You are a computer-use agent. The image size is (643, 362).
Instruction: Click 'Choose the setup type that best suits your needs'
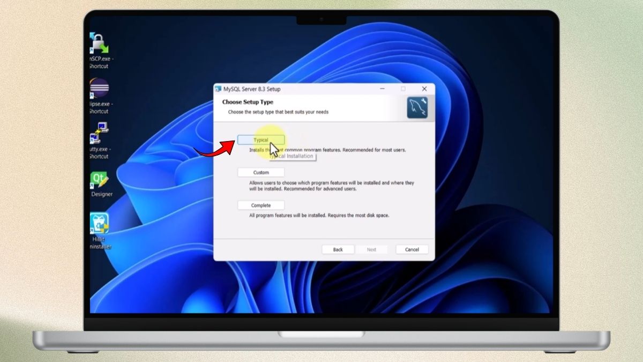coord(278,112)
